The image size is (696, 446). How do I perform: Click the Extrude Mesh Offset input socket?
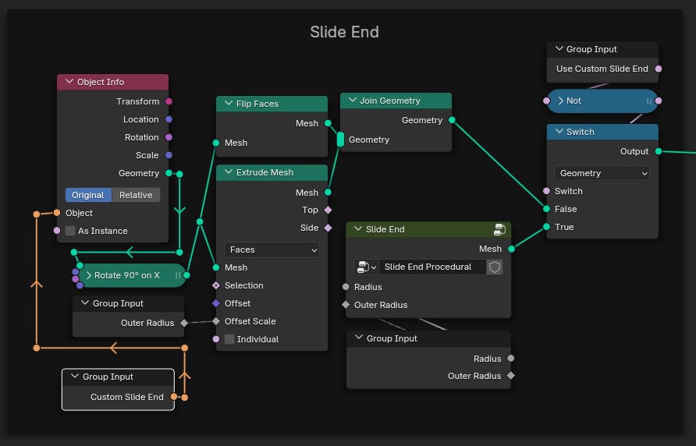(x=215, y=303)
